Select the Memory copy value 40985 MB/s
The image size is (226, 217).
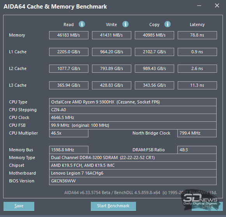(154, 35)
